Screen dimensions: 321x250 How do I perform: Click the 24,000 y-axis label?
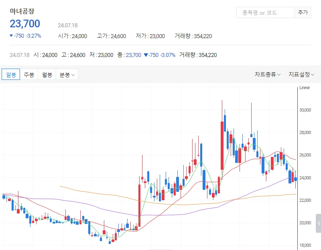(305, 178)
